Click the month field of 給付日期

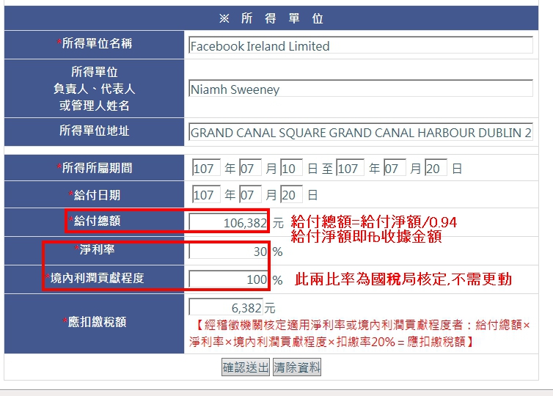click(251, 196)
